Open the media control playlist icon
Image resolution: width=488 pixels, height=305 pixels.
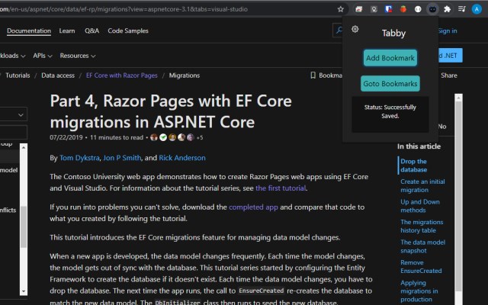click(x=462, y=9)
